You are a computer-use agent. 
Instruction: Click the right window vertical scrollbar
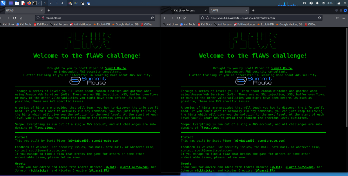347,77
